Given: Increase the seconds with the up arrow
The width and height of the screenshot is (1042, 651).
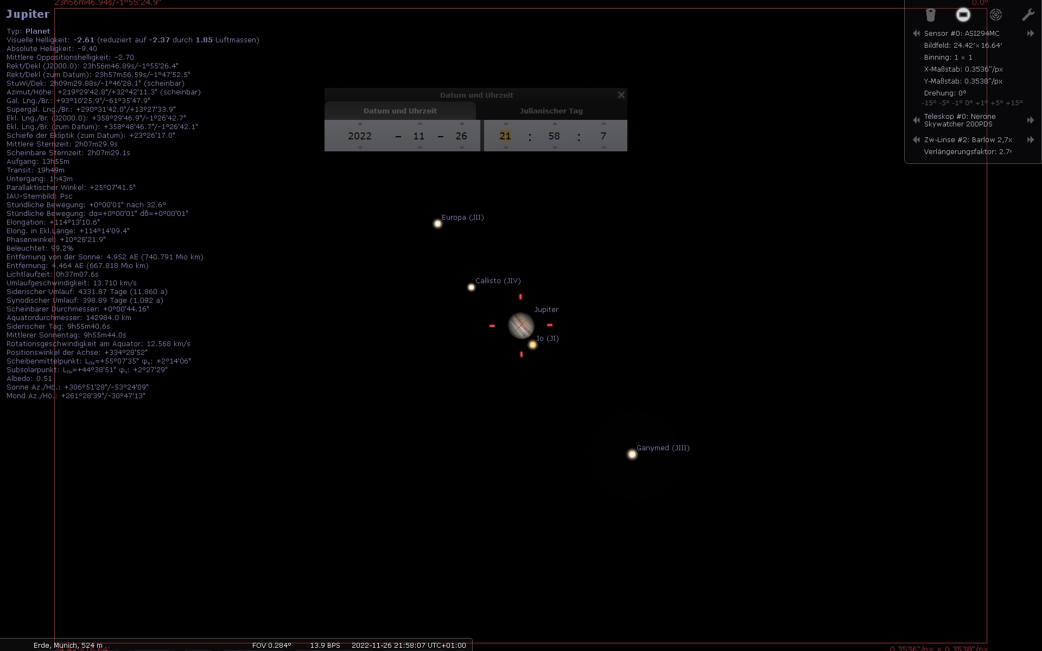Looking at the screenshot, I should (603, 124).
